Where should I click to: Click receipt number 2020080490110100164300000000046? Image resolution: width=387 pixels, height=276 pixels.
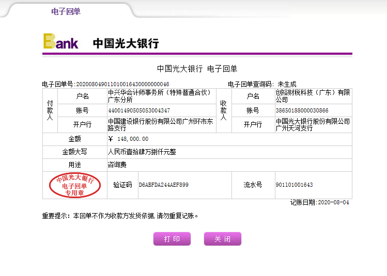pyautogui.click(x=122, y=84)
